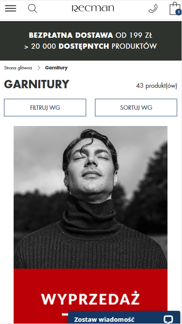
Task: Open the model in turtleneck photo
Action: click(91, 197)
